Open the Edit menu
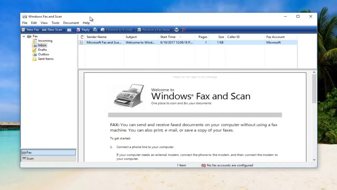337x190 pixels. click(x=34, y=23)
